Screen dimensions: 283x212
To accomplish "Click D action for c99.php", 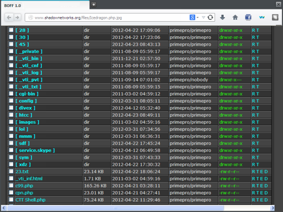I will 266,186.
